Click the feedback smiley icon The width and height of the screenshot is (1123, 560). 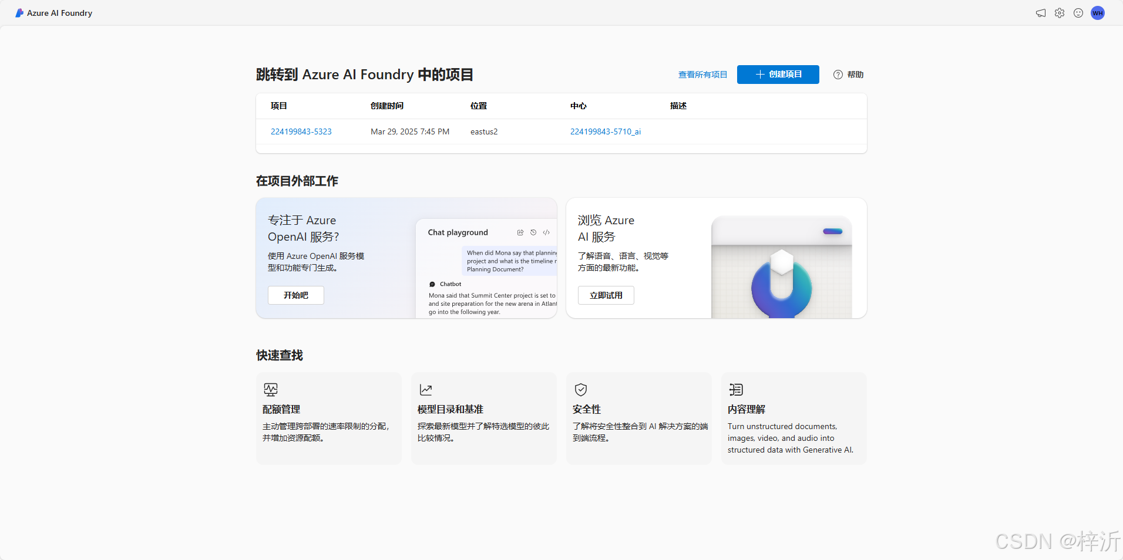pyautogui.click(x=1078, y=13)
